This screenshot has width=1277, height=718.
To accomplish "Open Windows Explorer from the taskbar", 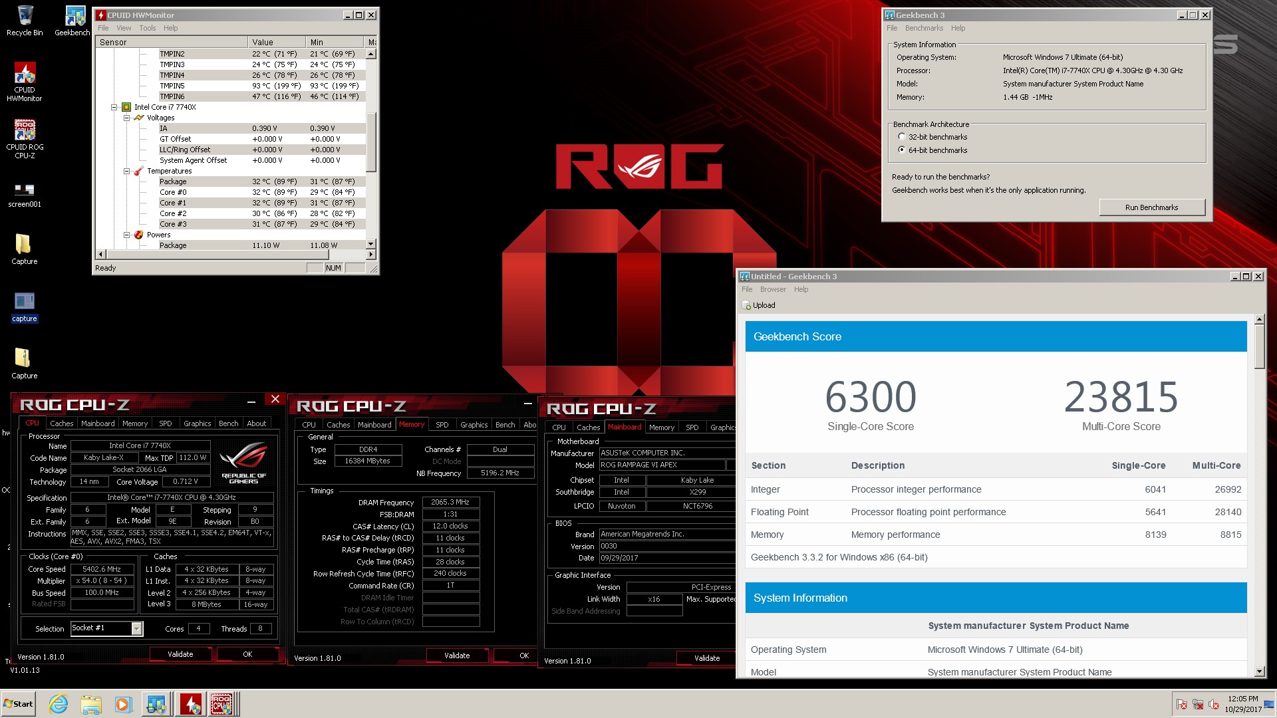I will click(91, 704).
